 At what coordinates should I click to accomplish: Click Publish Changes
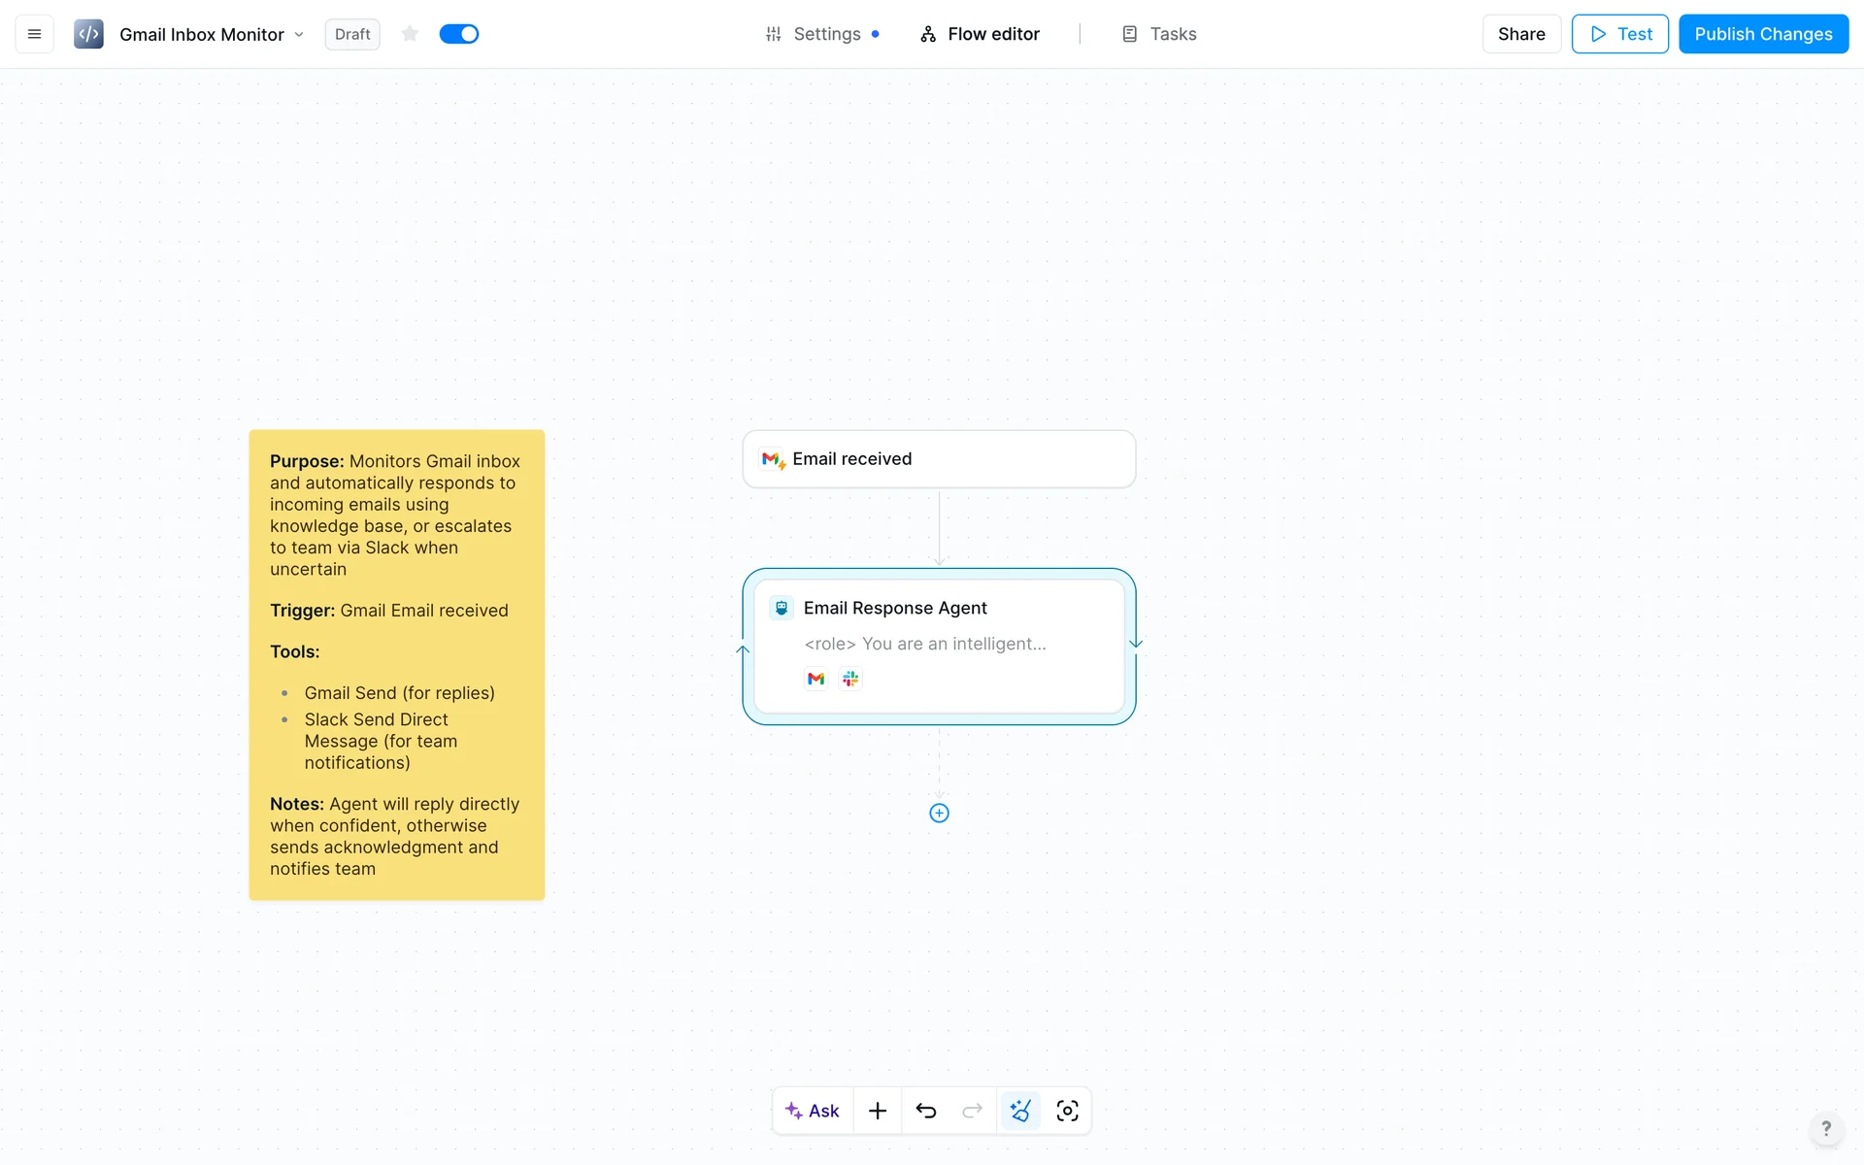(x=1763, y=34)
